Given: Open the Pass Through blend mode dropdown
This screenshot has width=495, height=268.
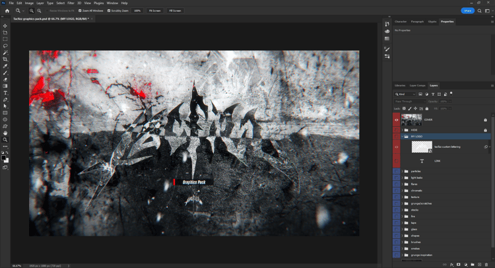Looking at the screenshot, I should 410,102.
